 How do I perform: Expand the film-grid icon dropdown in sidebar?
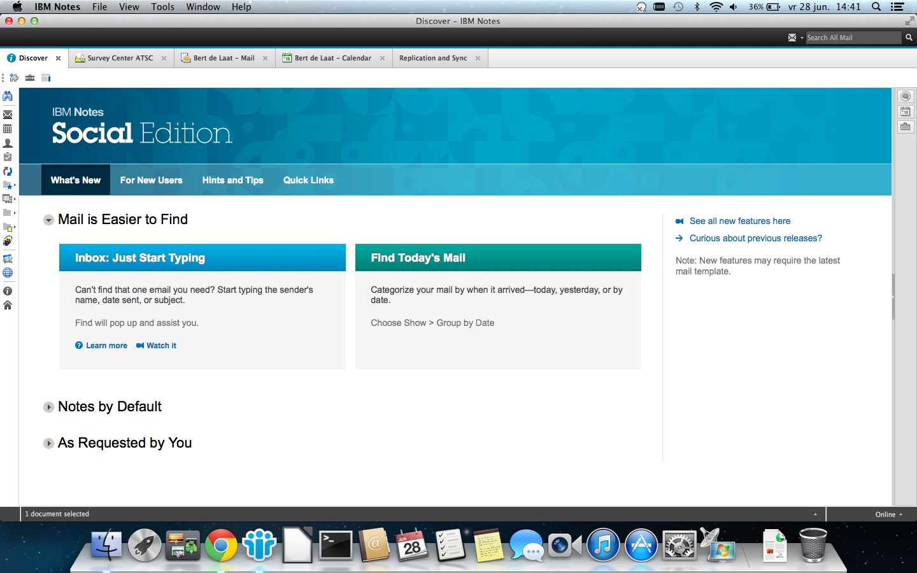[9, 199]
